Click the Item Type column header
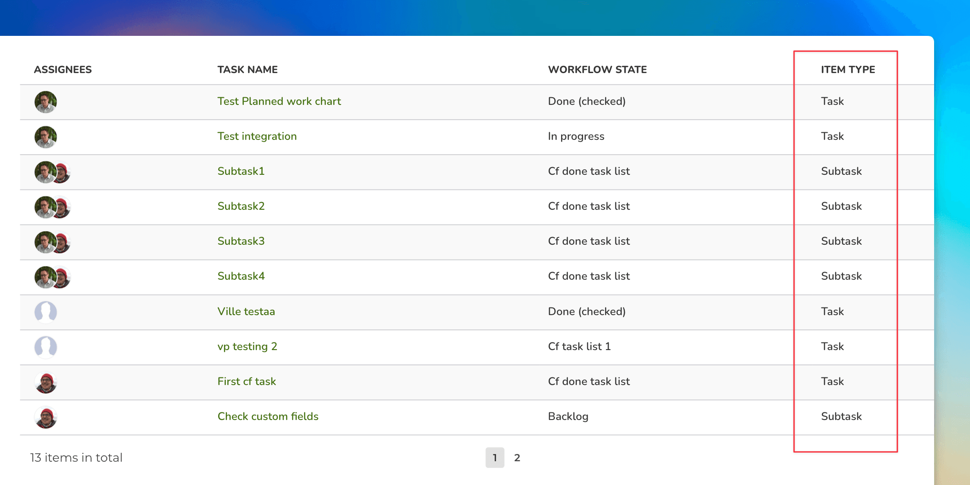This screenshot has width=970, height=485. (847, 69)
